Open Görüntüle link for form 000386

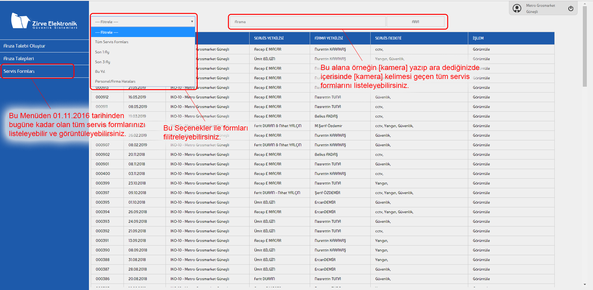[481, 279]
